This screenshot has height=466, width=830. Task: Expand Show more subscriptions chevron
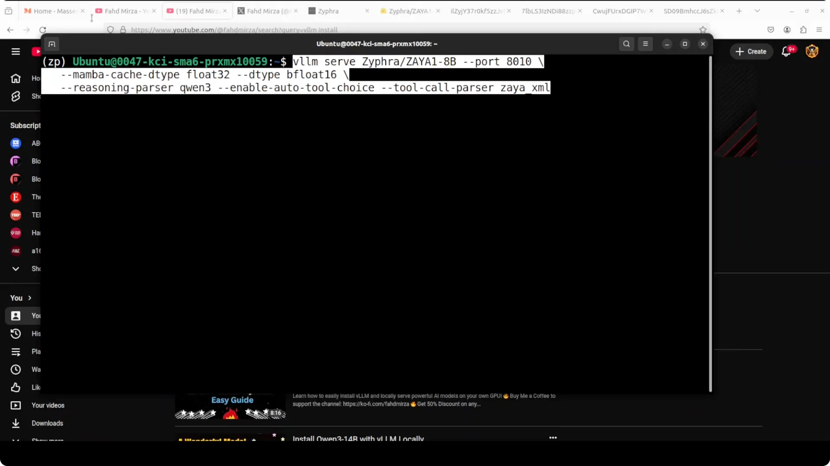coord(16,269)
